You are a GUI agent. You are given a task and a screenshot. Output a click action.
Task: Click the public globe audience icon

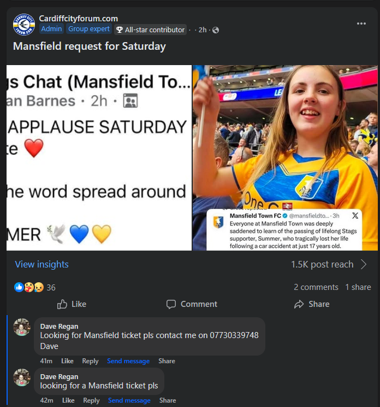[x=216, y=30]
